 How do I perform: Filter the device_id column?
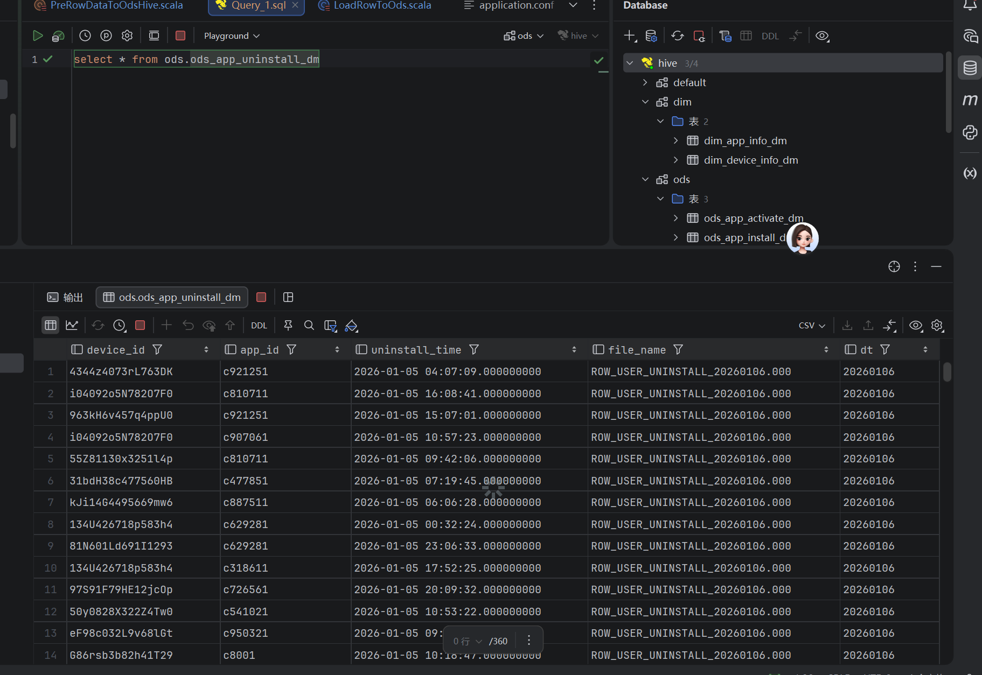click(x=157, y=350)
